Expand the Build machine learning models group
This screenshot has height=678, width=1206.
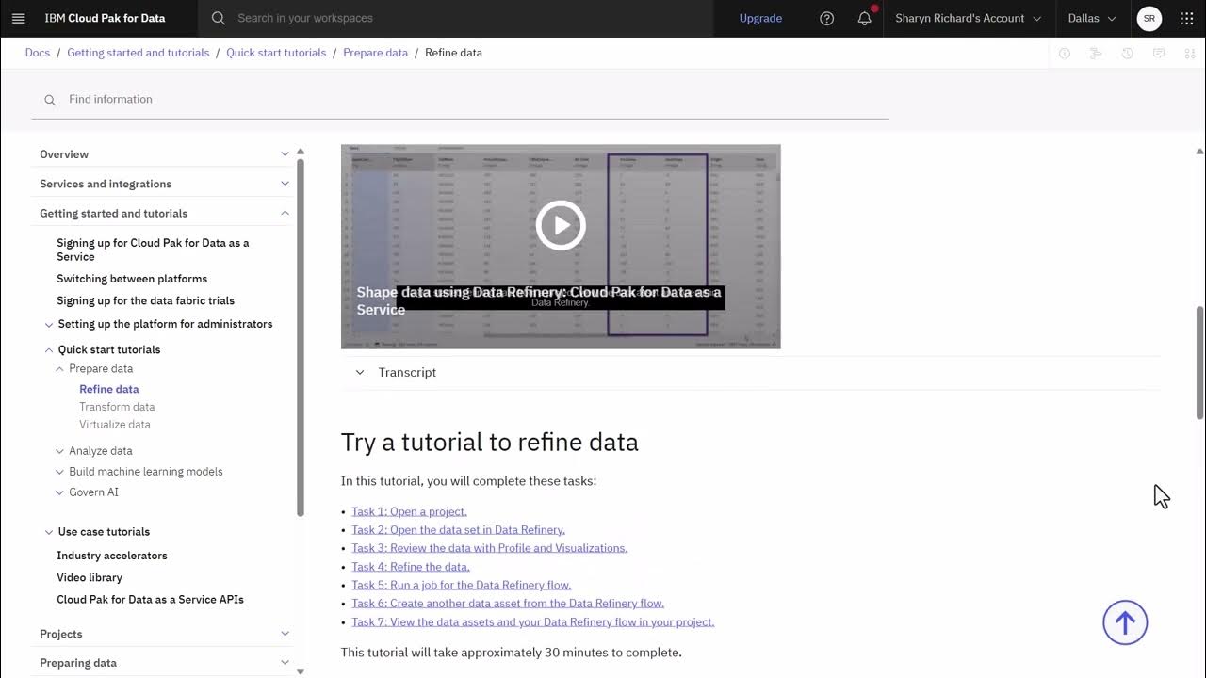click(x=60, y=473)
